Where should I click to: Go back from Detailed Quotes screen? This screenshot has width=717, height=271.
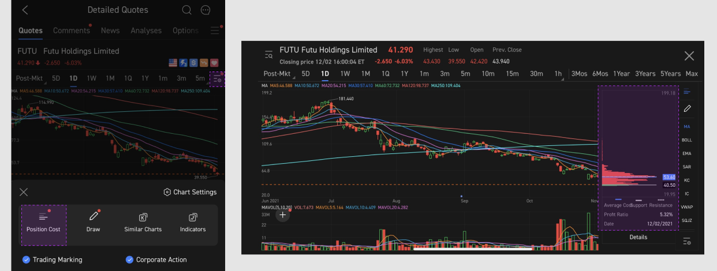point(25,10)
